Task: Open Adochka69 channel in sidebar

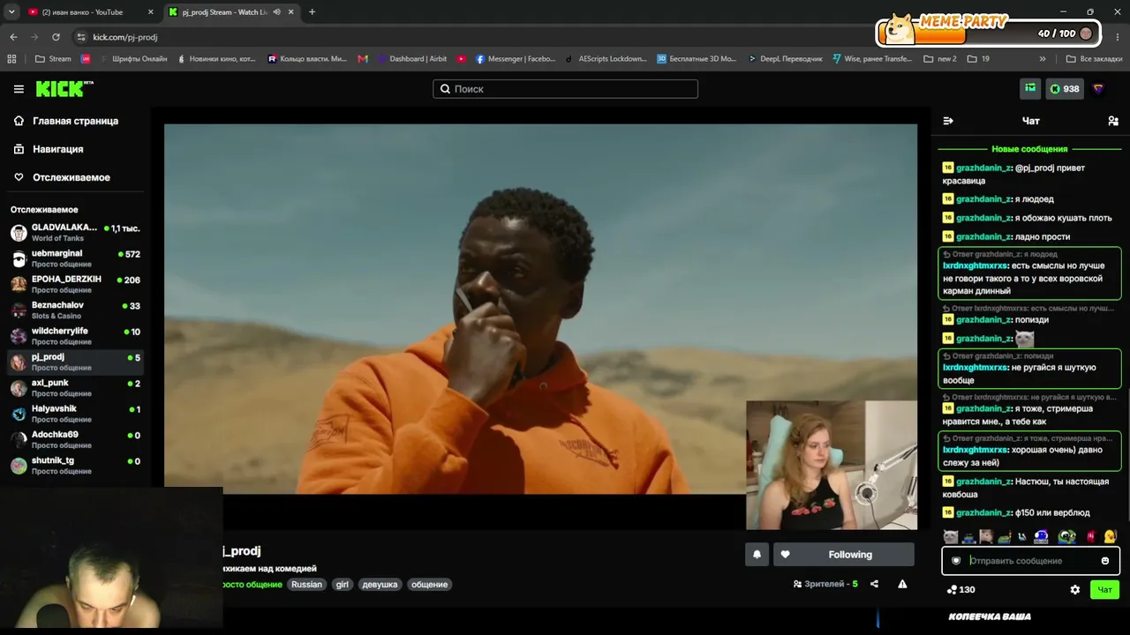Action: [75, 440]
